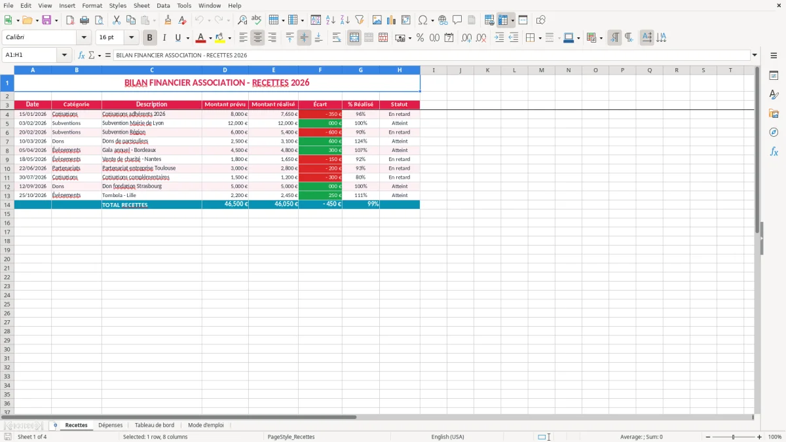Image resolution: width=786 pixels, height=442 pixels.
Task: Click column header D
Action: click(225, 70)
